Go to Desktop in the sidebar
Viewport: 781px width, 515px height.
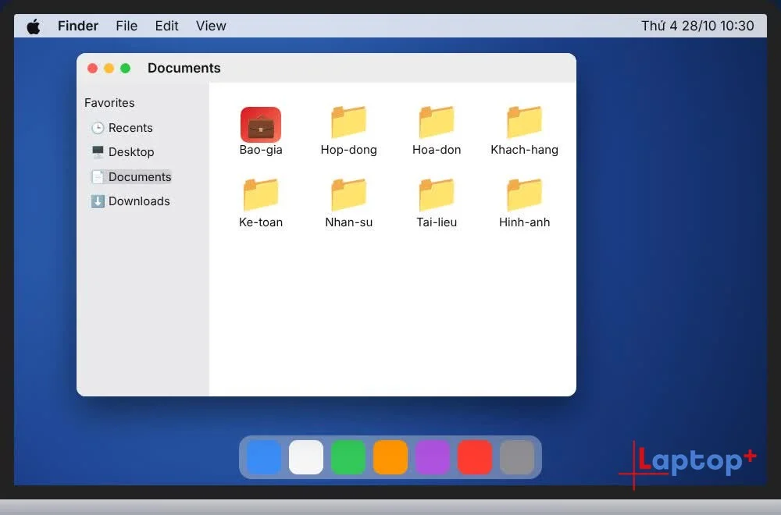(123, 151)
